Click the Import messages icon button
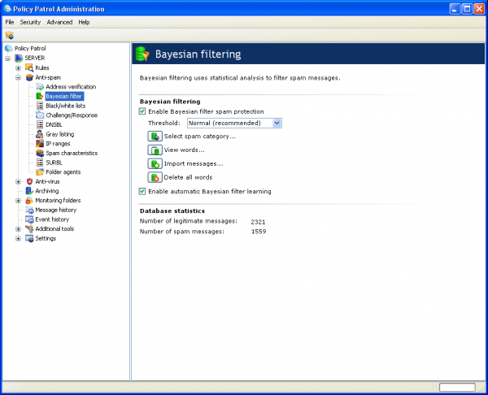Screen dimensions: 488x395 (155, 163)
